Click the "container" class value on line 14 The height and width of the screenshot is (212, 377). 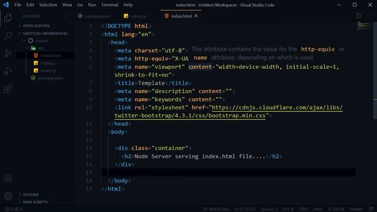pyautogui.click(x=170, y=148)
